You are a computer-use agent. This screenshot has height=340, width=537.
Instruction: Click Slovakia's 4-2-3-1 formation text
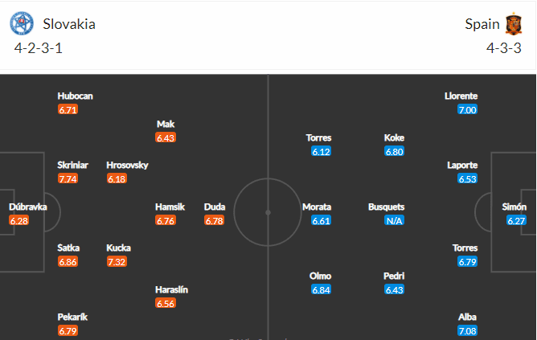[x=39, y=48]
